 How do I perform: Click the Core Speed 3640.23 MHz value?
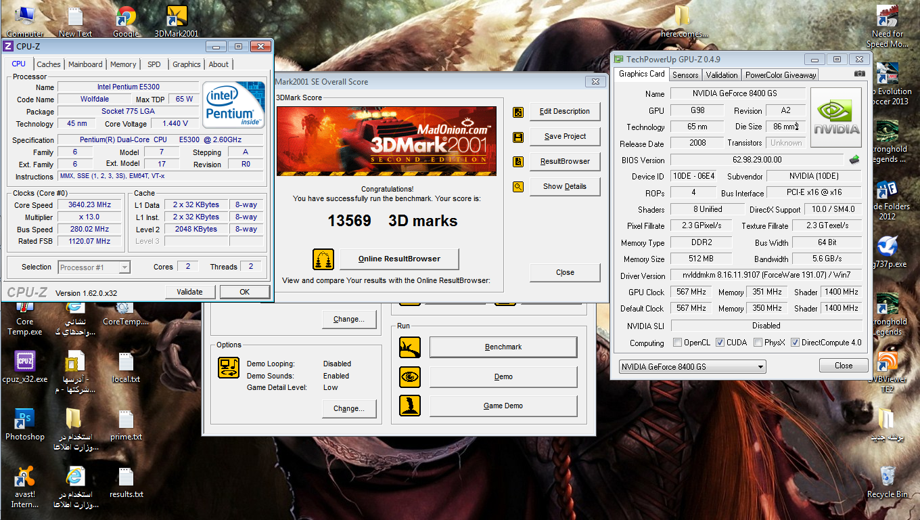click(89, 205)
